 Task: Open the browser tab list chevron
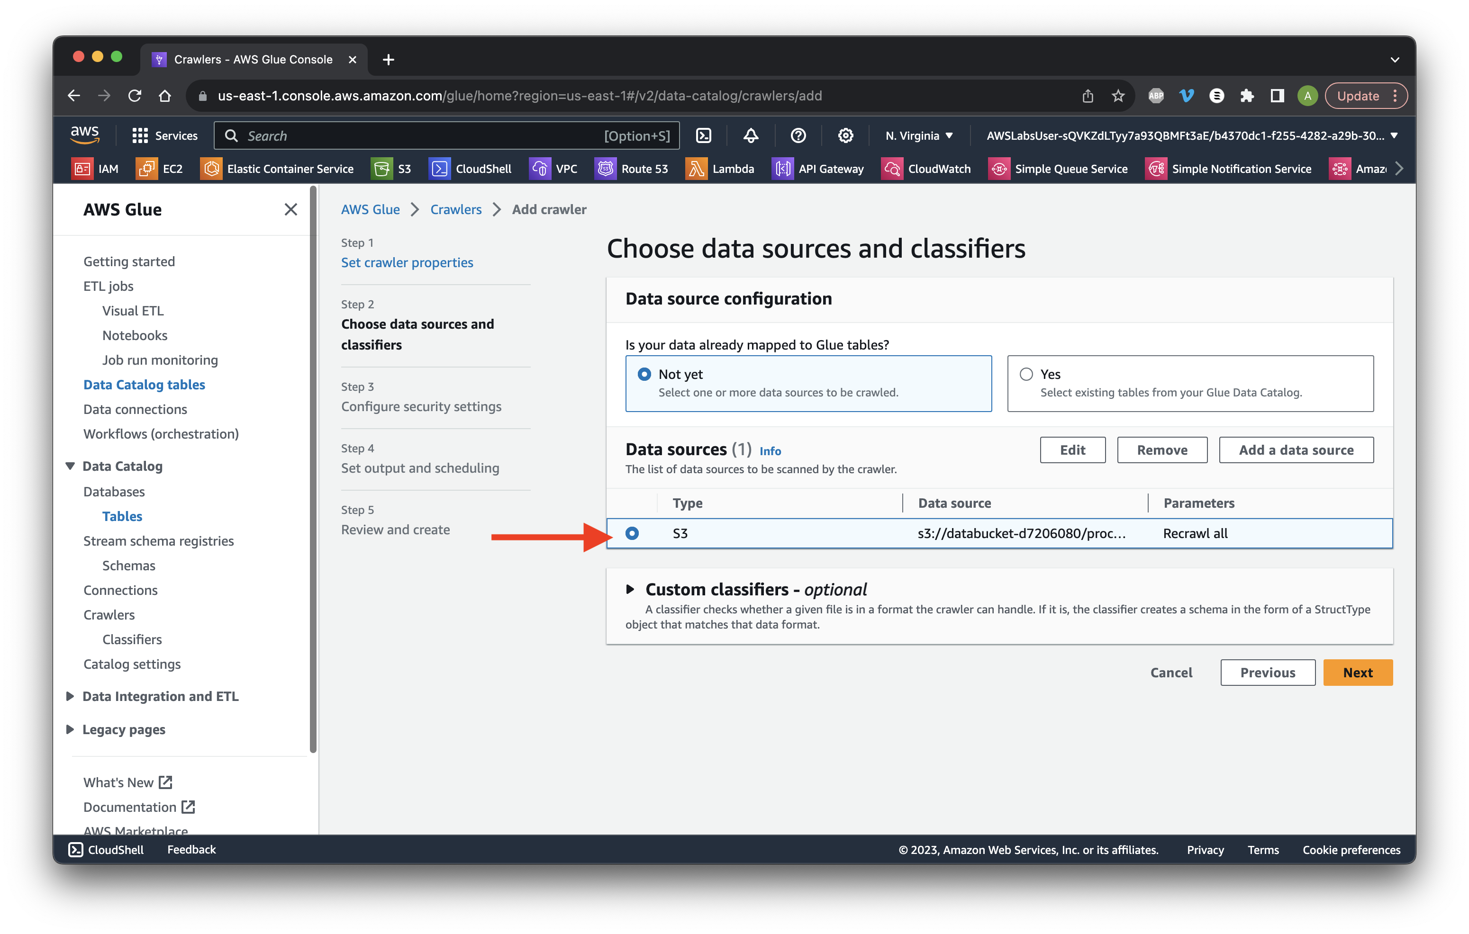1395,59
